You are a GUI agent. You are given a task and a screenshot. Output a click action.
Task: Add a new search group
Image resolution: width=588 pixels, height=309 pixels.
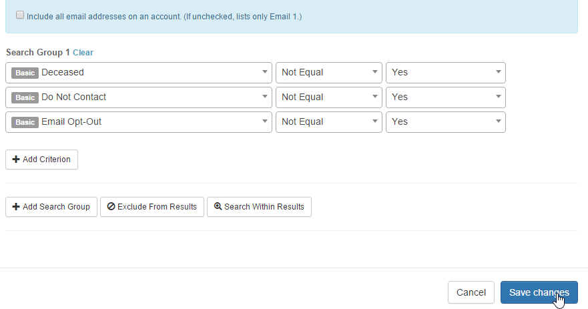point(51,207)
